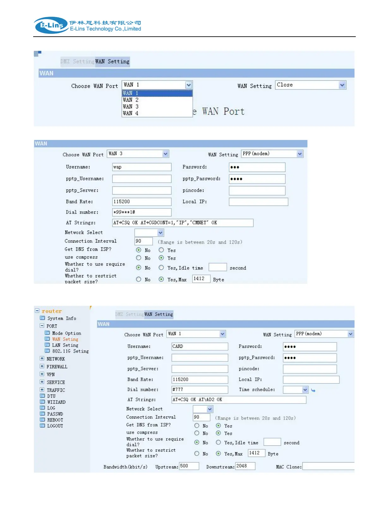Select highlighted WAN 1 in the open list

157,93
